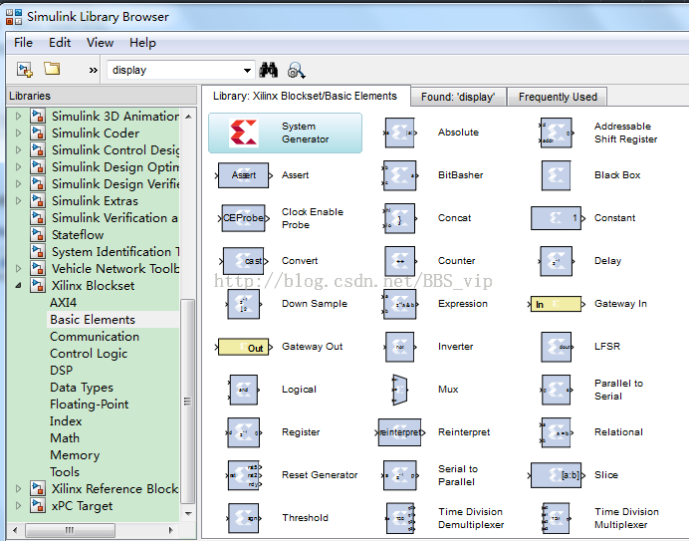Select the System Generator block icon
This screenshot has height=541, width=689.
pyautogui.click(x=244, y=133)
